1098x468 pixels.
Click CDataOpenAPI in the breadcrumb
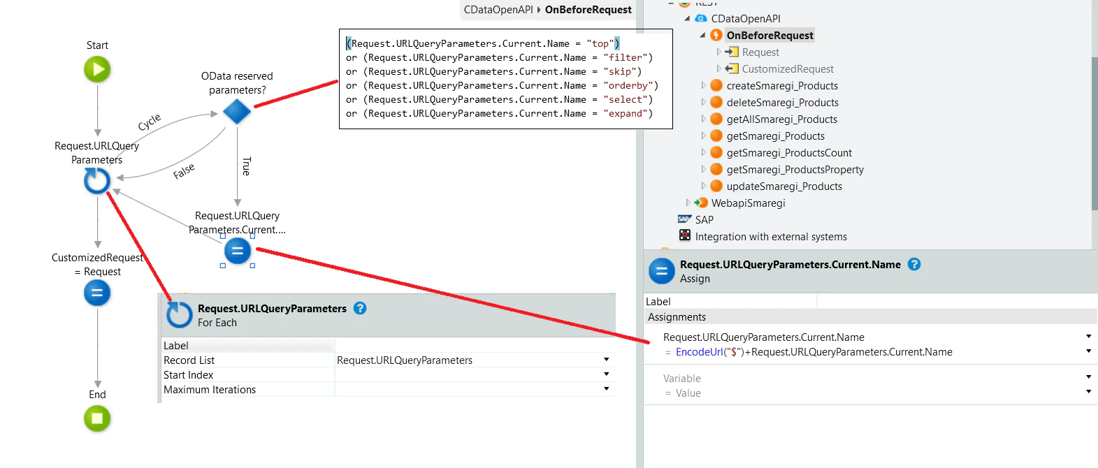pyautogui.click(x=498, y=9)
